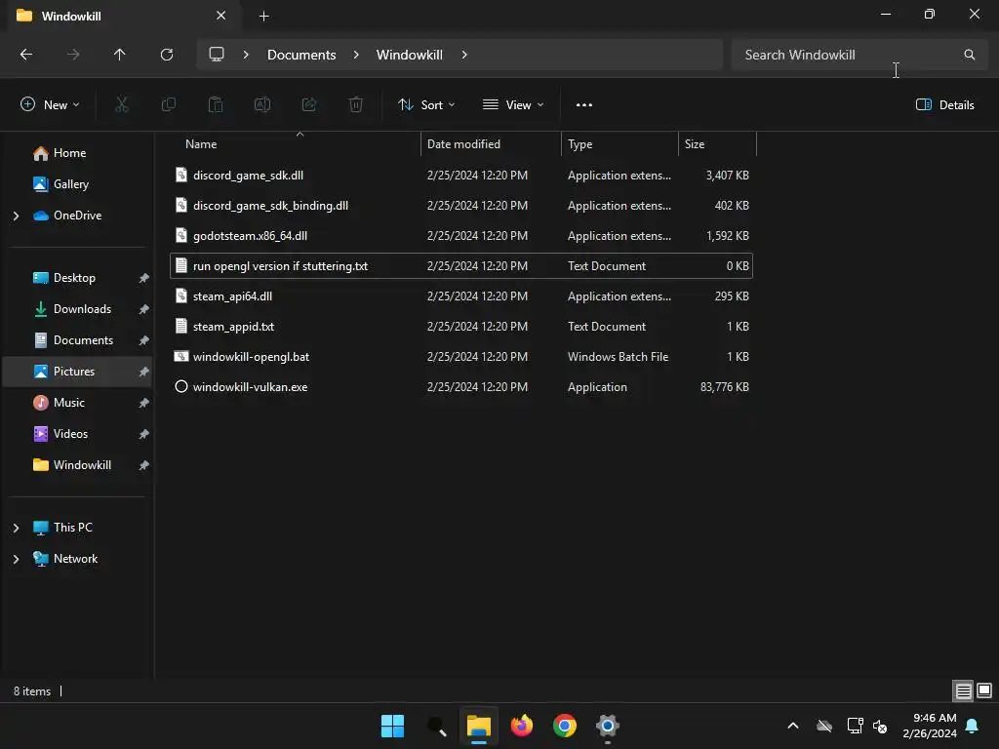This screenshot has height=749, width=999.
Task: Click Documents in the address breadcrumb
Action: [x=301, y=55]
